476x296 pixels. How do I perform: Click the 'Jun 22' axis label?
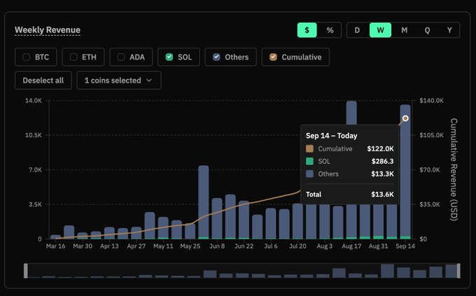pos(244,246)
